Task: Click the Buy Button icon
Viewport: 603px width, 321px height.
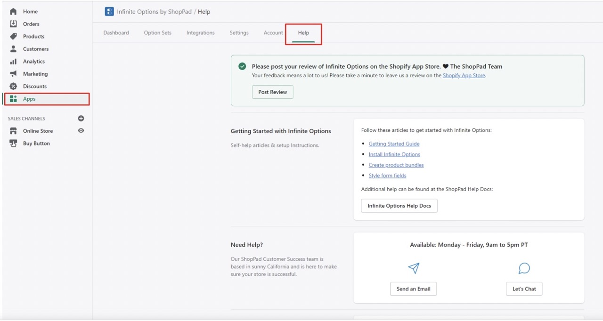Action: pyautogui.click(x=13, y=144)
